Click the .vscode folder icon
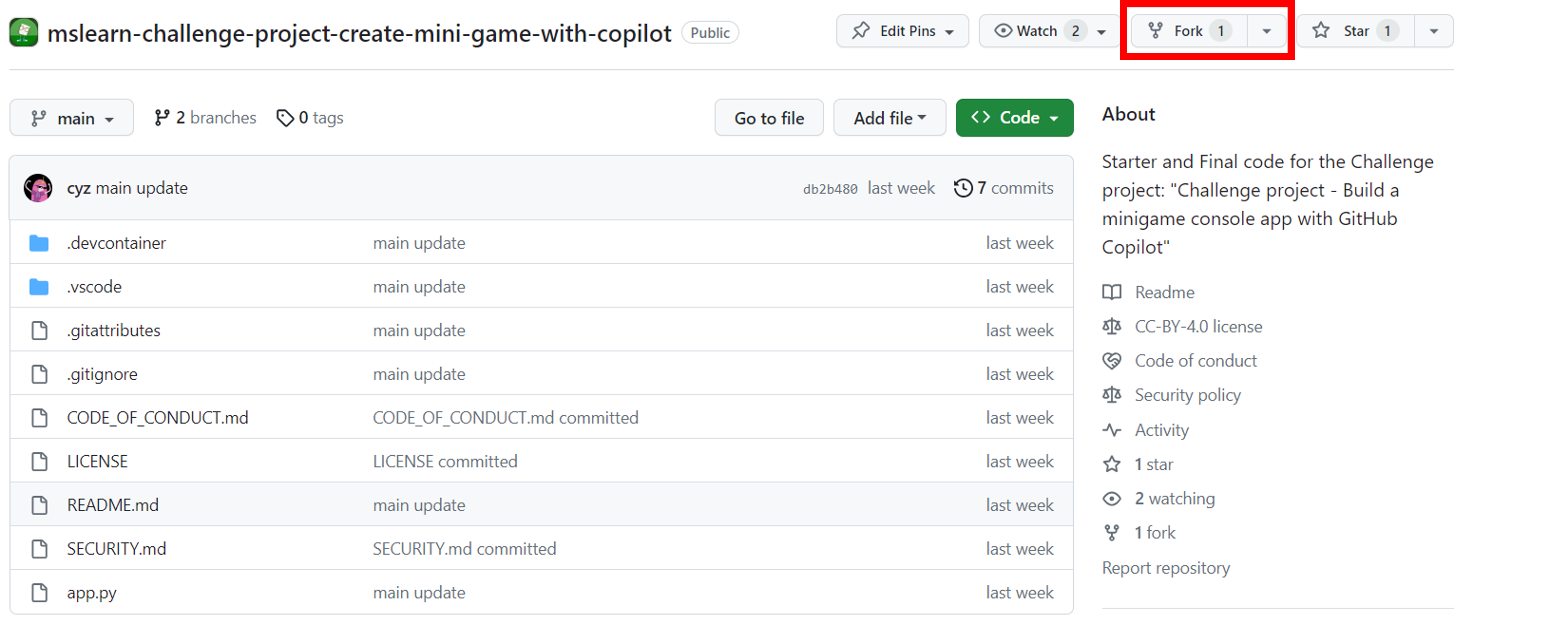The image size is (1550, 625). (x=39, y=287)
